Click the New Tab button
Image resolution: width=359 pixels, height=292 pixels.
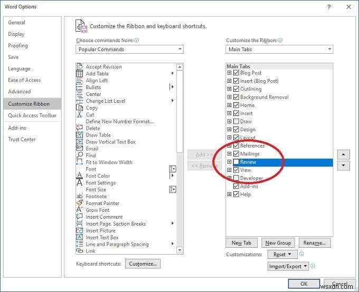(241, 243)
